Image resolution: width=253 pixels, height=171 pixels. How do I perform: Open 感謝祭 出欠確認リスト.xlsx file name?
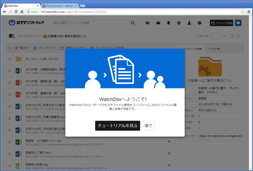(x=43, y=141)
